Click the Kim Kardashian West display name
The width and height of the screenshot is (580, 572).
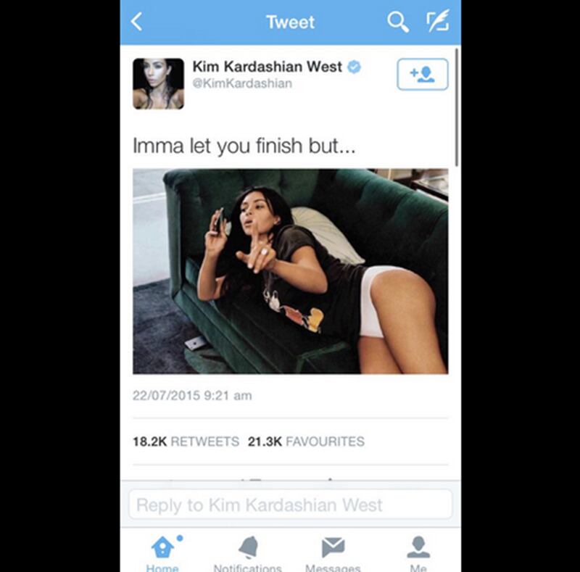coord(267,67)
